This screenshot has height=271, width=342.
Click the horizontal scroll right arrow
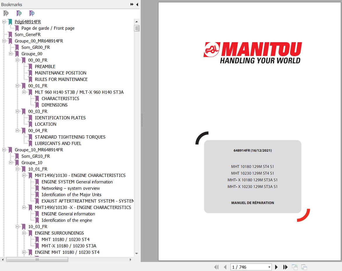pos(131,260)
